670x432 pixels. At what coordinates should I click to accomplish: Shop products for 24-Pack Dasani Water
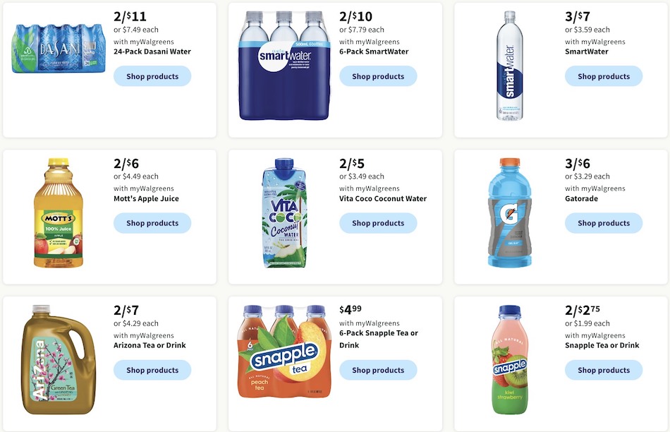(152, 76)
